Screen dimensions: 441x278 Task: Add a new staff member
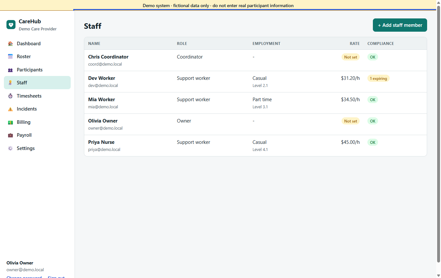pos(400,25)
